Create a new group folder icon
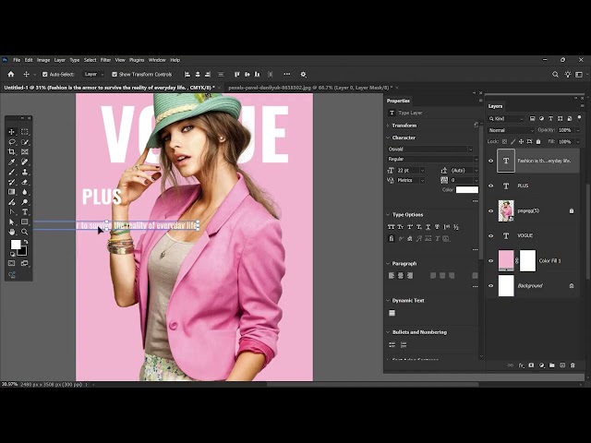 (x=552, y=365)
